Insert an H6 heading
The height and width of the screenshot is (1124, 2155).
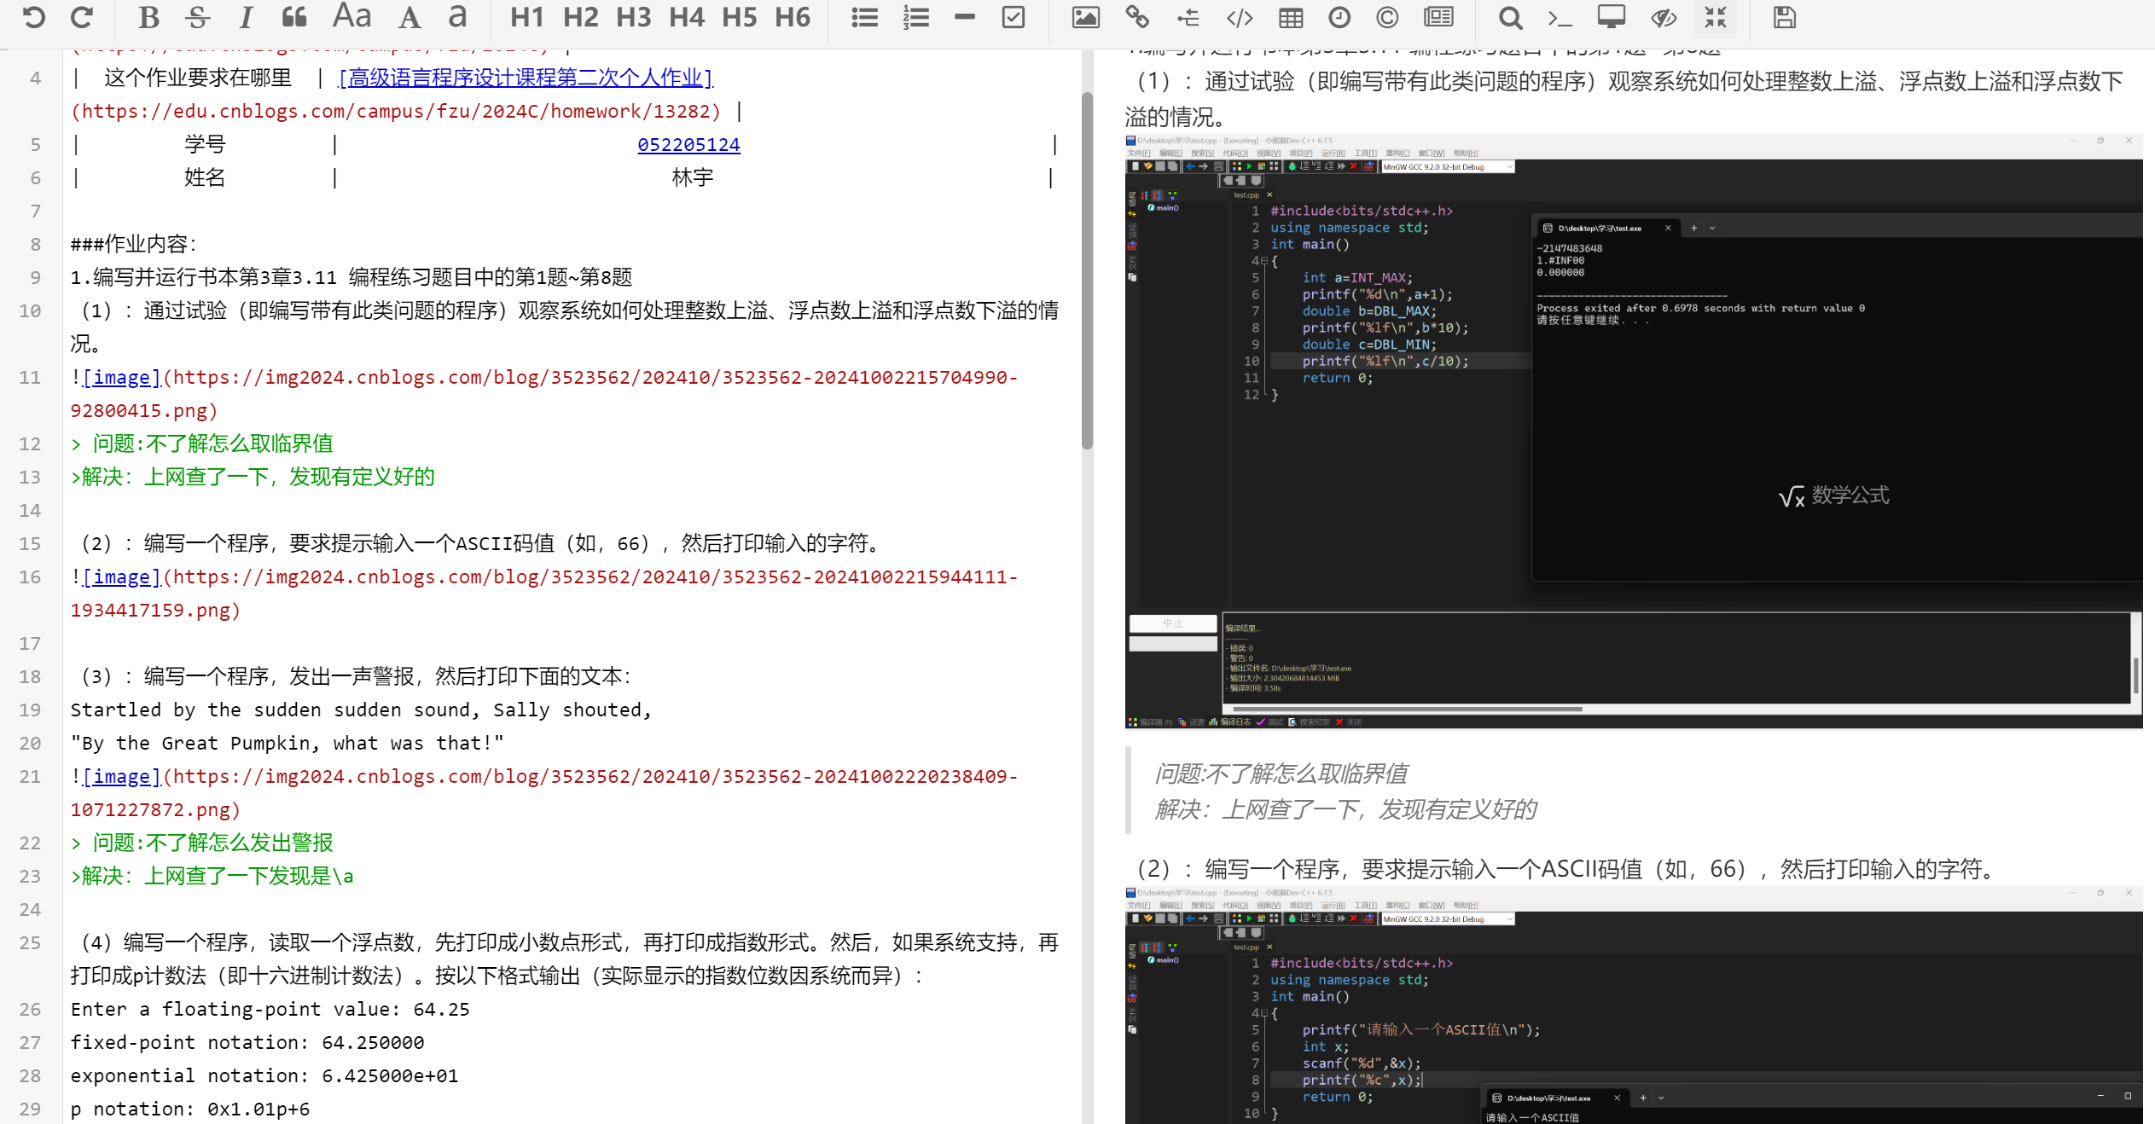point(792,17)
